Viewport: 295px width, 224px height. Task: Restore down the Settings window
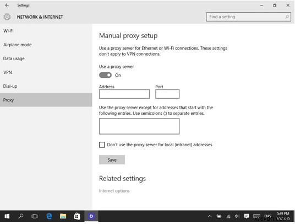click(x=275, y=6)
